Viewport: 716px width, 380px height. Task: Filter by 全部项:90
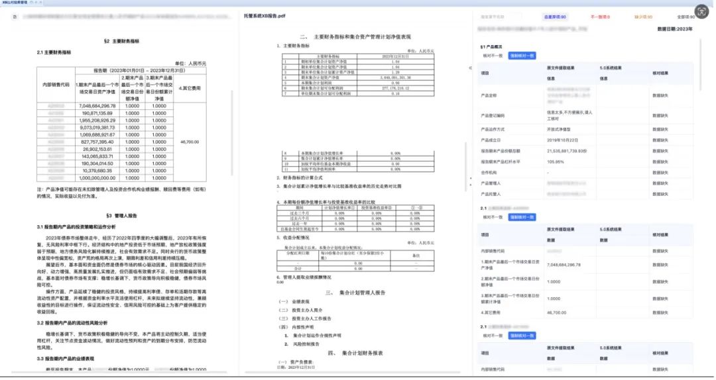point(686,17)
